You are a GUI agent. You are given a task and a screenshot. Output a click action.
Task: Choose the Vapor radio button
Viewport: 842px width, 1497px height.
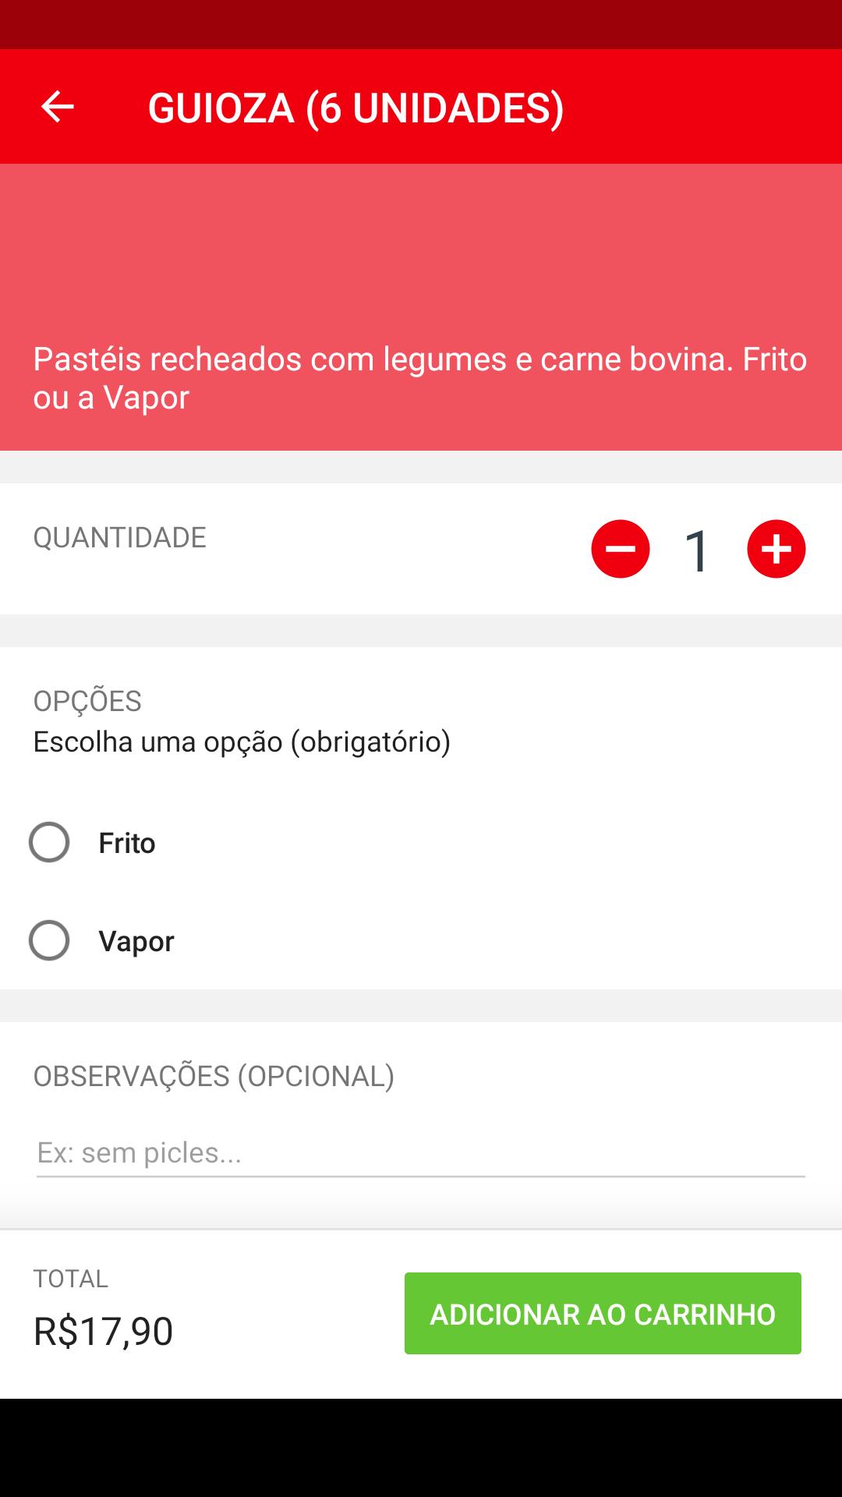49,940
